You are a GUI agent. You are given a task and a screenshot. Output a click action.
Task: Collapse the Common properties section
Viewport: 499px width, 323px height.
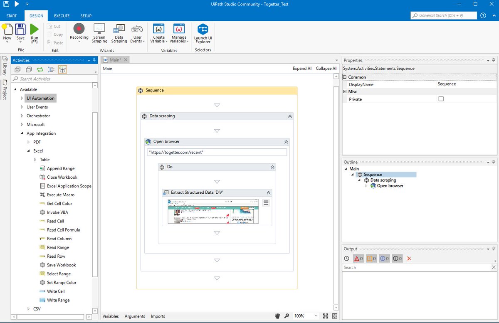pos(345,77)
